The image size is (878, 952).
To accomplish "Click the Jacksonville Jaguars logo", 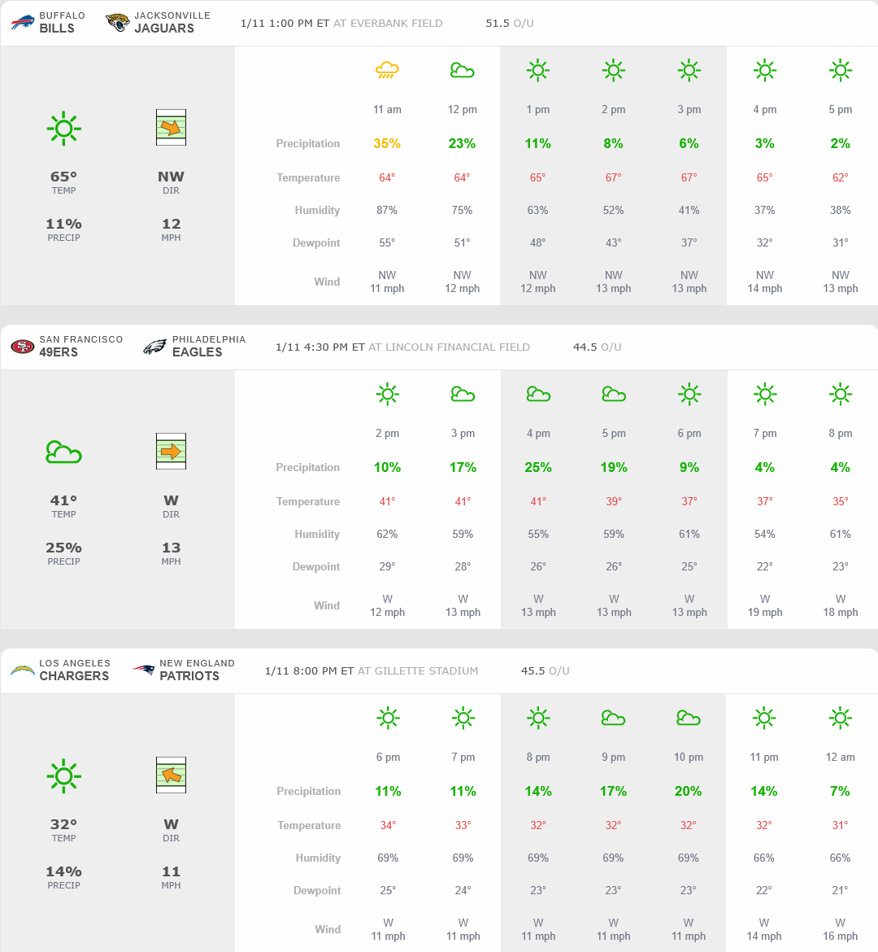I will coord(118,22).
